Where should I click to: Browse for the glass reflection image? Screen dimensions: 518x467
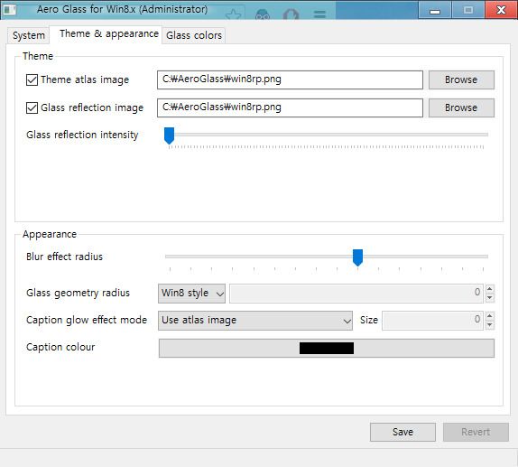tap(461, 107)
